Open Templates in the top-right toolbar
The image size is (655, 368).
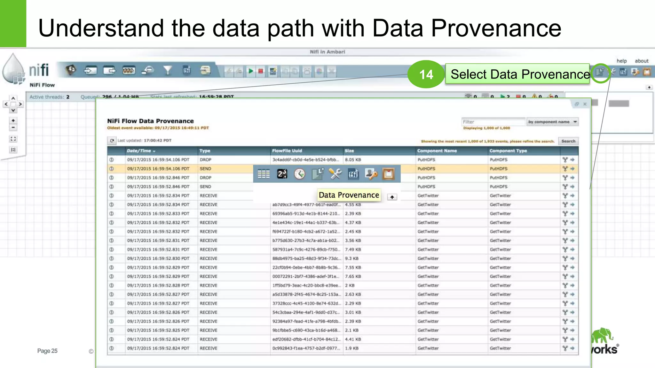[623, 72]
